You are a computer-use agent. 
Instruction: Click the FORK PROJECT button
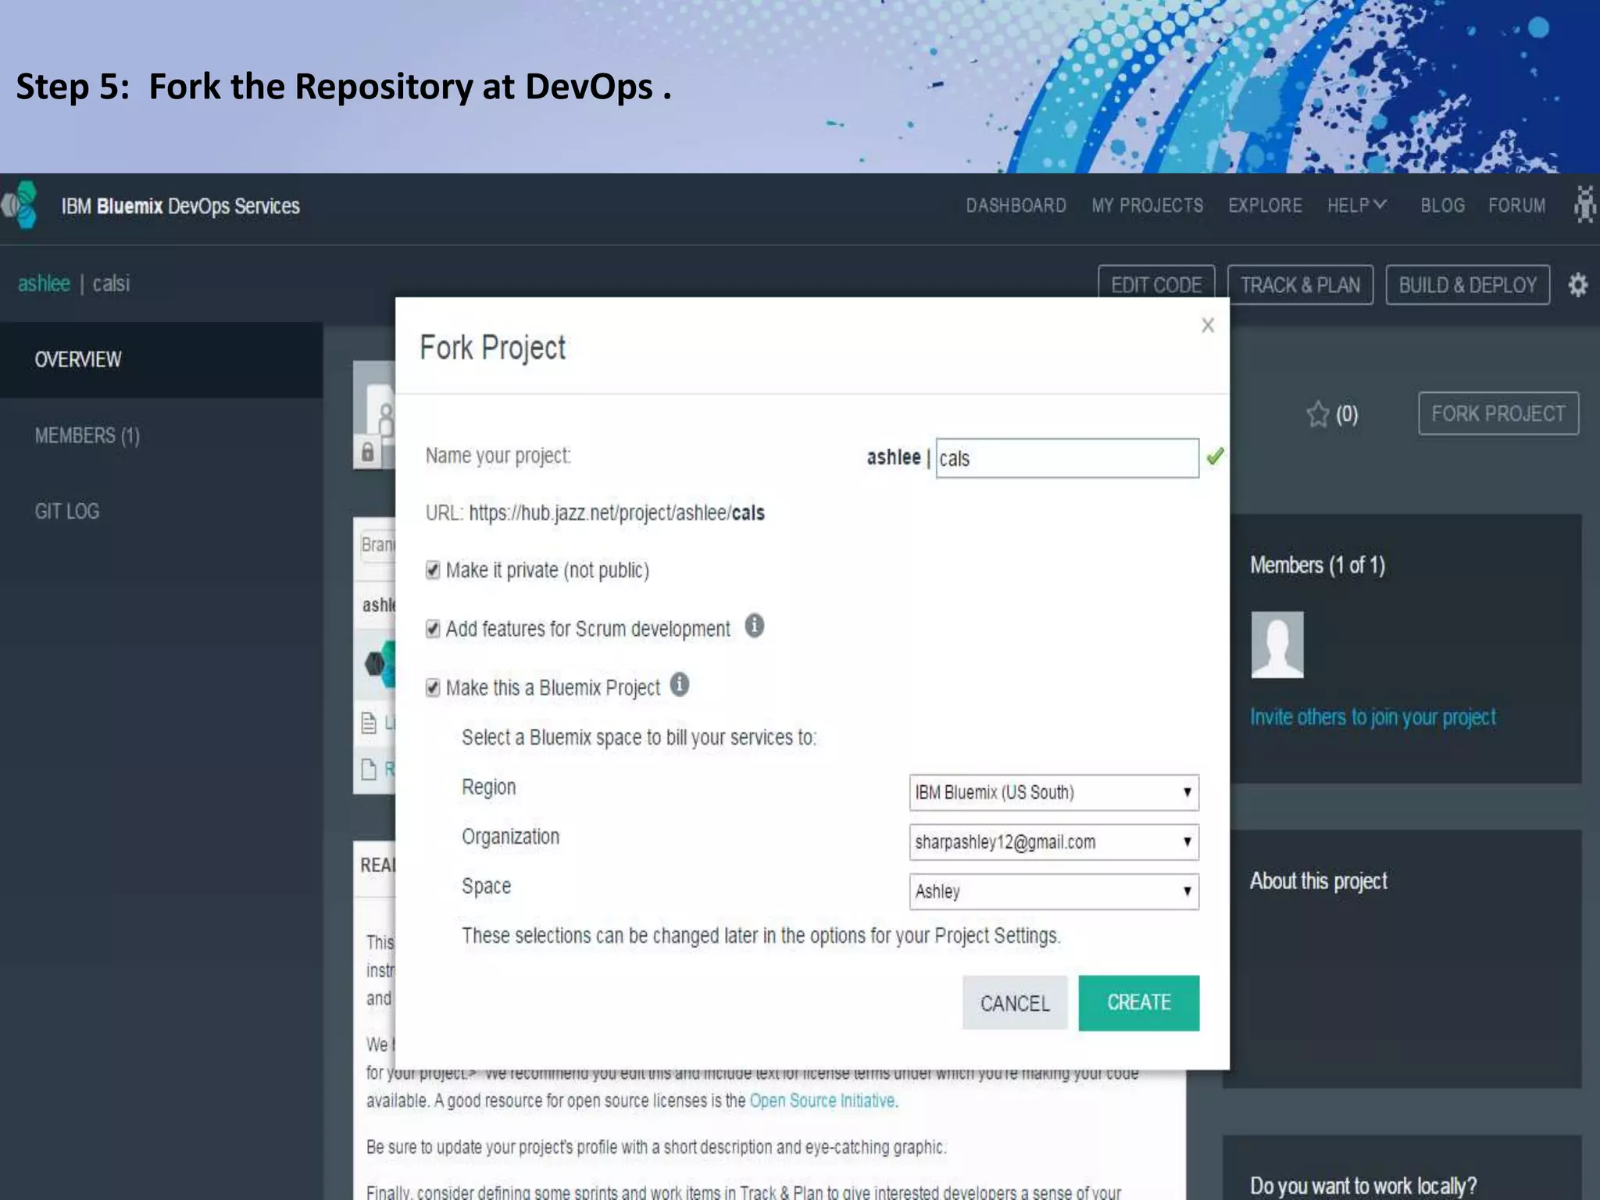(x=1498, y=413)
